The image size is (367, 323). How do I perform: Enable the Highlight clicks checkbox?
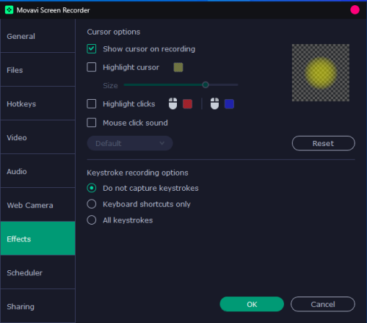coord(92,104)
